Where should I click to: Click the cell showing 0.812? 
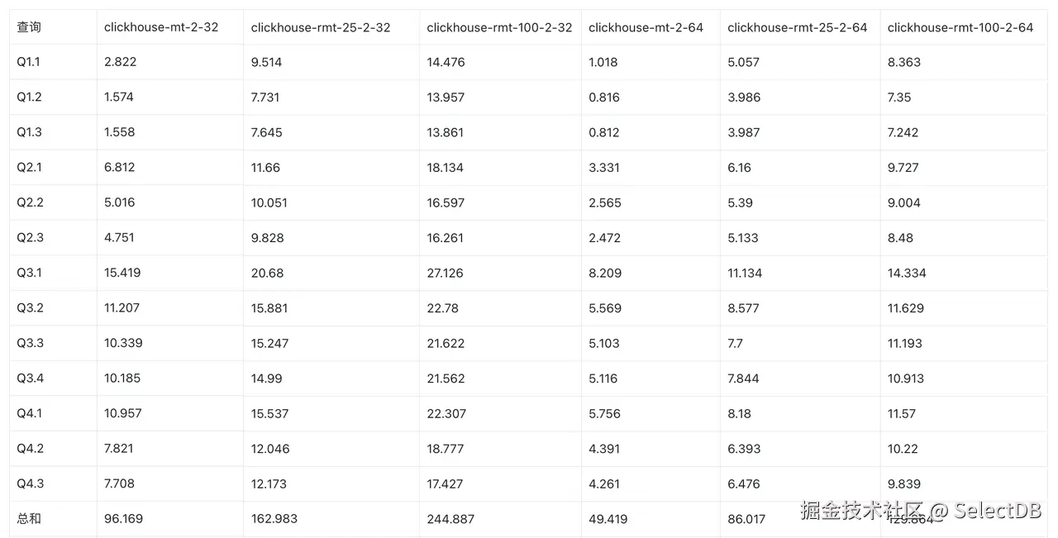tap(603, 132)
